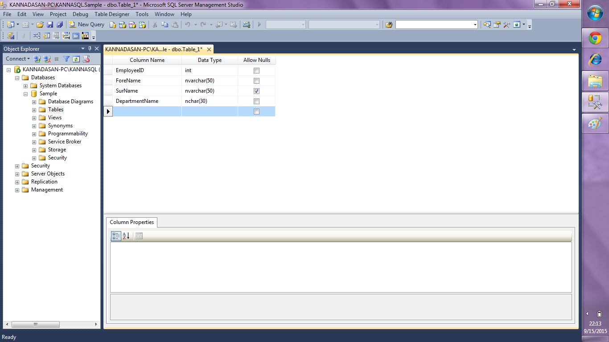Click the Relationships icon in Table Designer toolbar
This screenshot has width=609, height=342.
(37, 36)
